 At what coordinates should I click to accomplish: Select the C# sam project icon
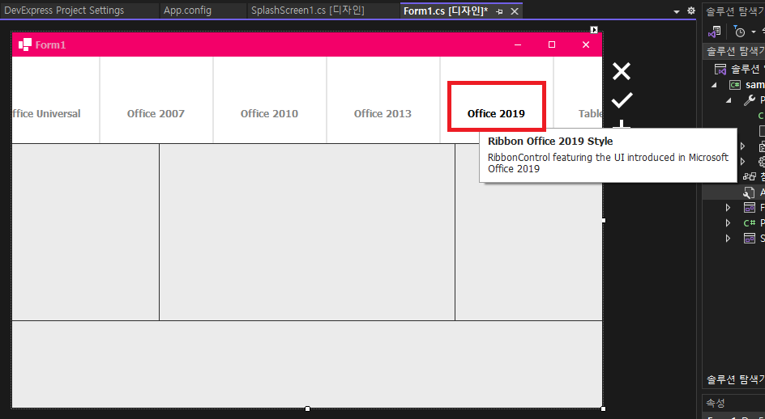(735, 85)
